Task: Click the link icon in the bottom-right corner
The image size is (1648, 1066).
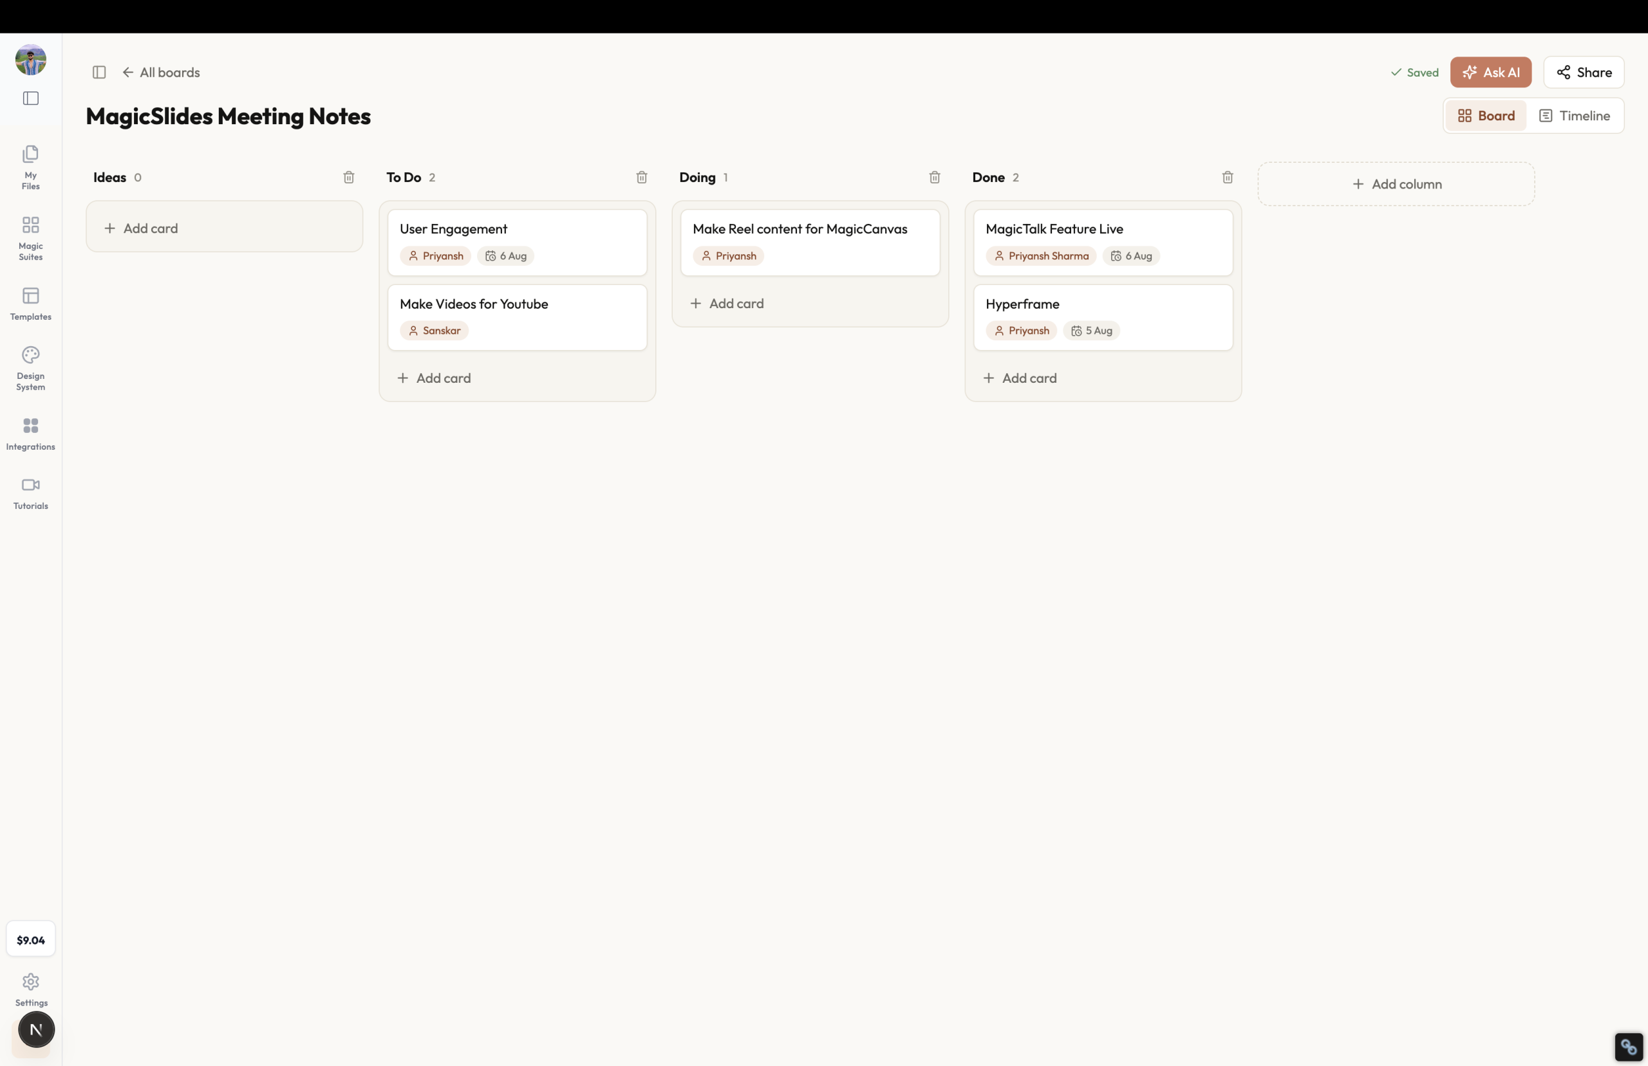Action: point(1629,1047)
